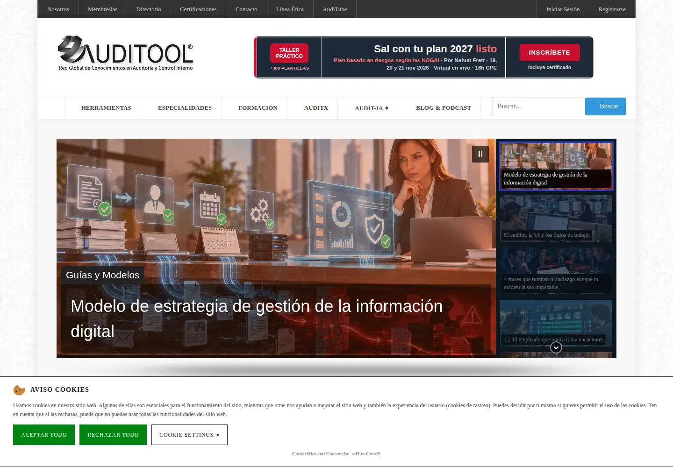Screen dimensions: 673x467
Task: Reject cookies with Rechazar Todo
Action: point(113,435)
